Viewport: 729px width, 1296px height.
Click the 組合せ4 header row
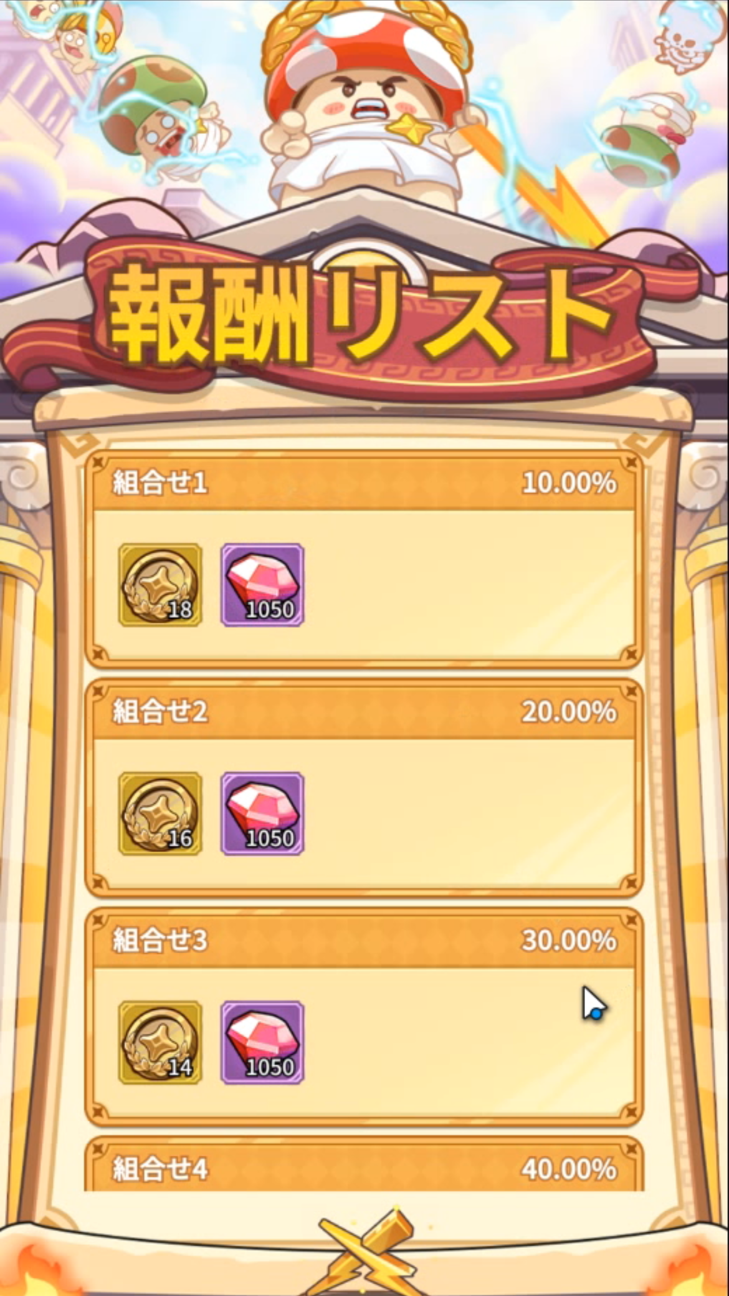tap(364, 1166)
